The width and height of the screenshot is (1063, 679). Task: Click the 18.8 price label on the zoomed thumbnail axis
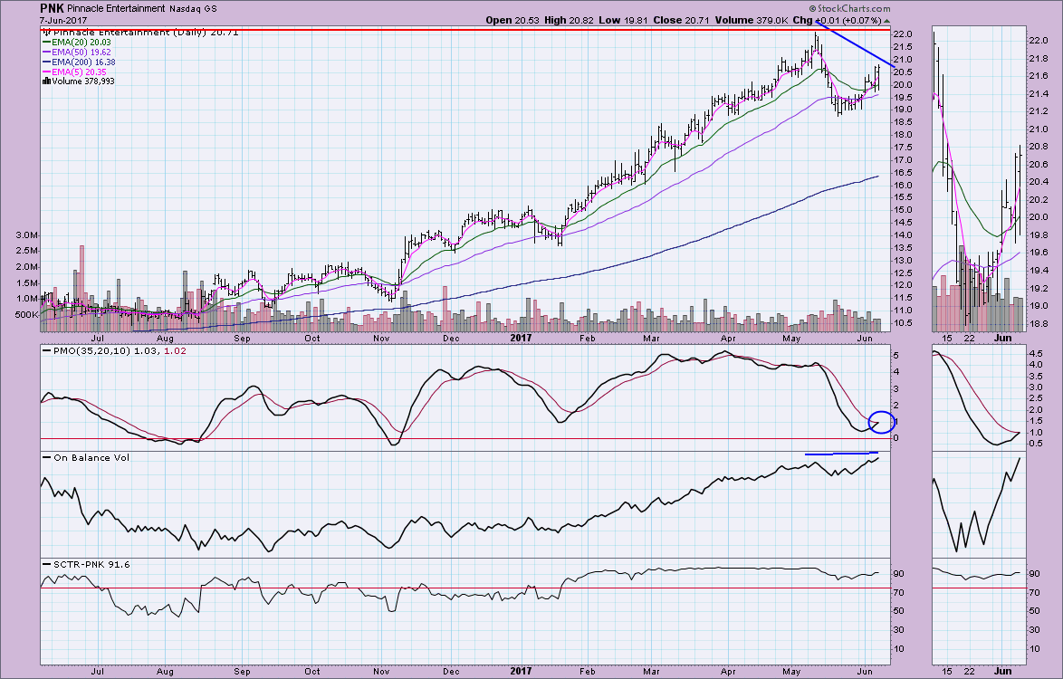(x=1039, y=324)
